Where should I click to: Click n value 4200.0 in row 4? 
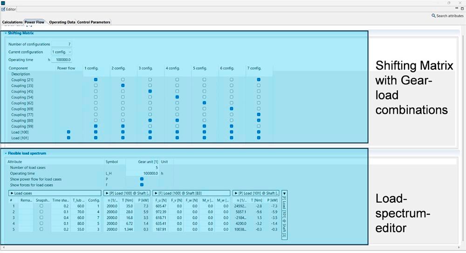click(241, 223)
